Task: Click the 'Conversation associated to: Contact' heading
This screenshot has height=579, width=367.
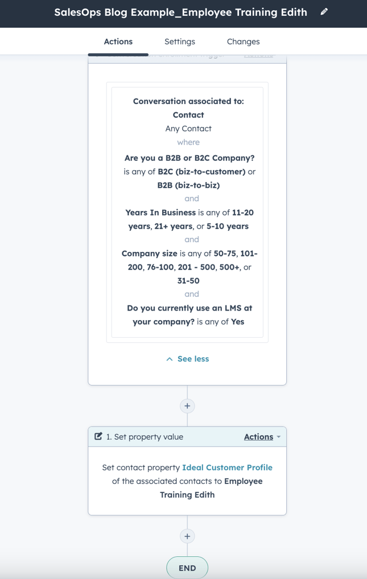Action: 188,108
